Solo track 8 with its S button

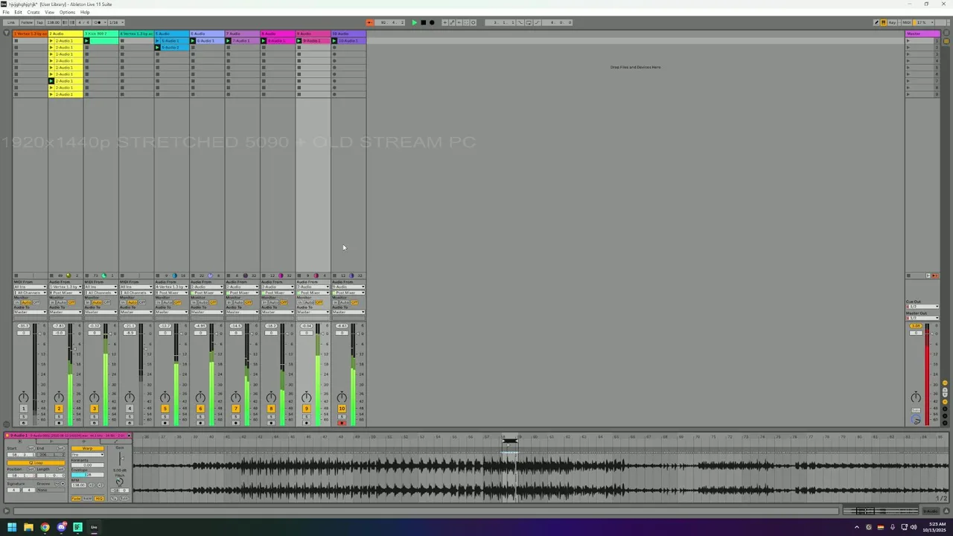coord(271,416)
